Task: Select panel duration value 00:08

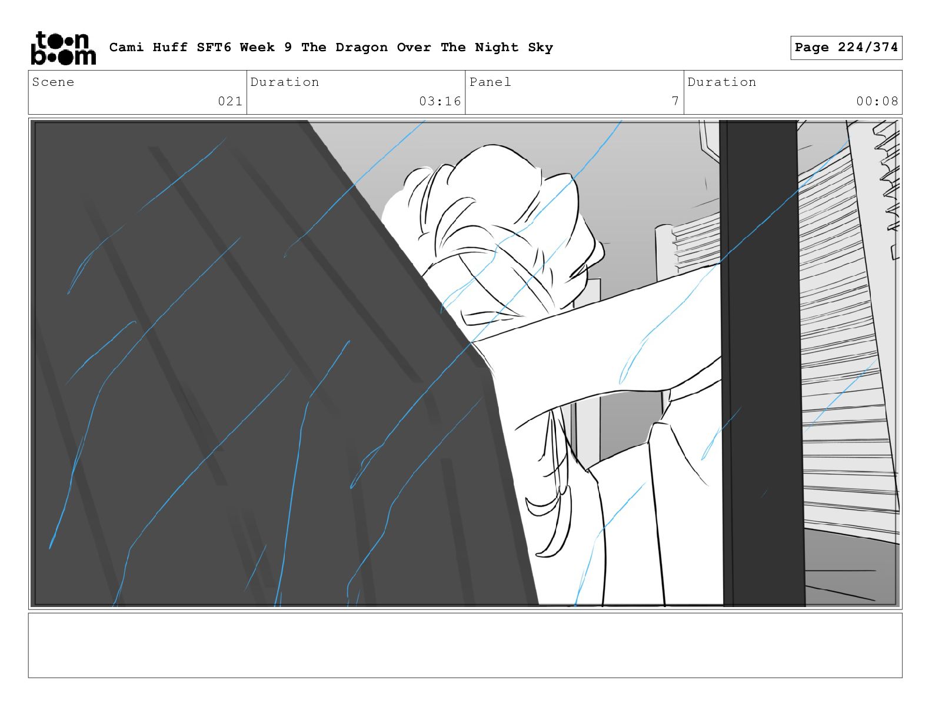Action: point(877,101)
